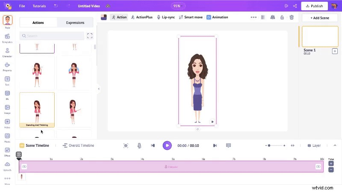Viewport: 342px width, 192px height.
Task: Click the ActionPlus toolbar button
Action: coord(142,17)
